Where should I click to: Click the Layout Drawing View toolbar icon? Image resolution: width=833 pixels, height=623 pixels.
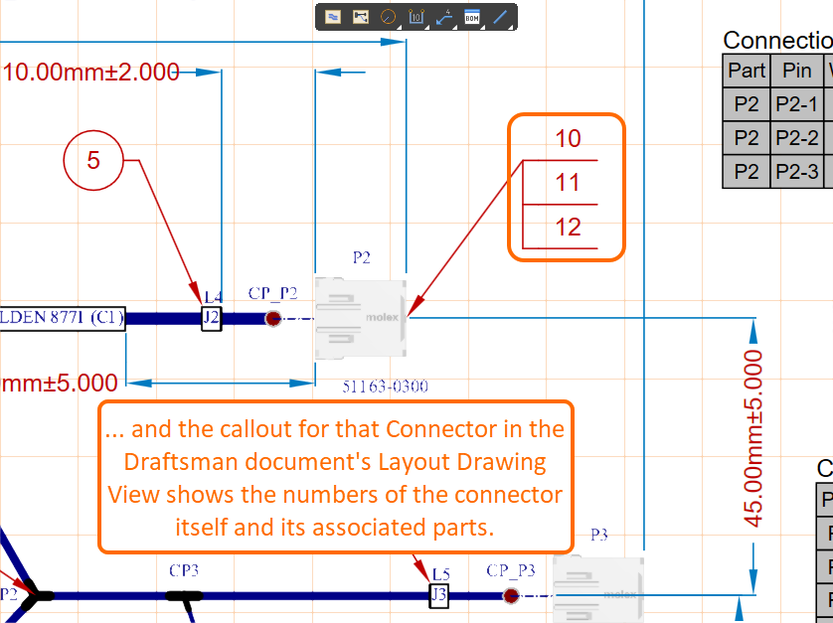pyautogui.click(x=333, y=17)
